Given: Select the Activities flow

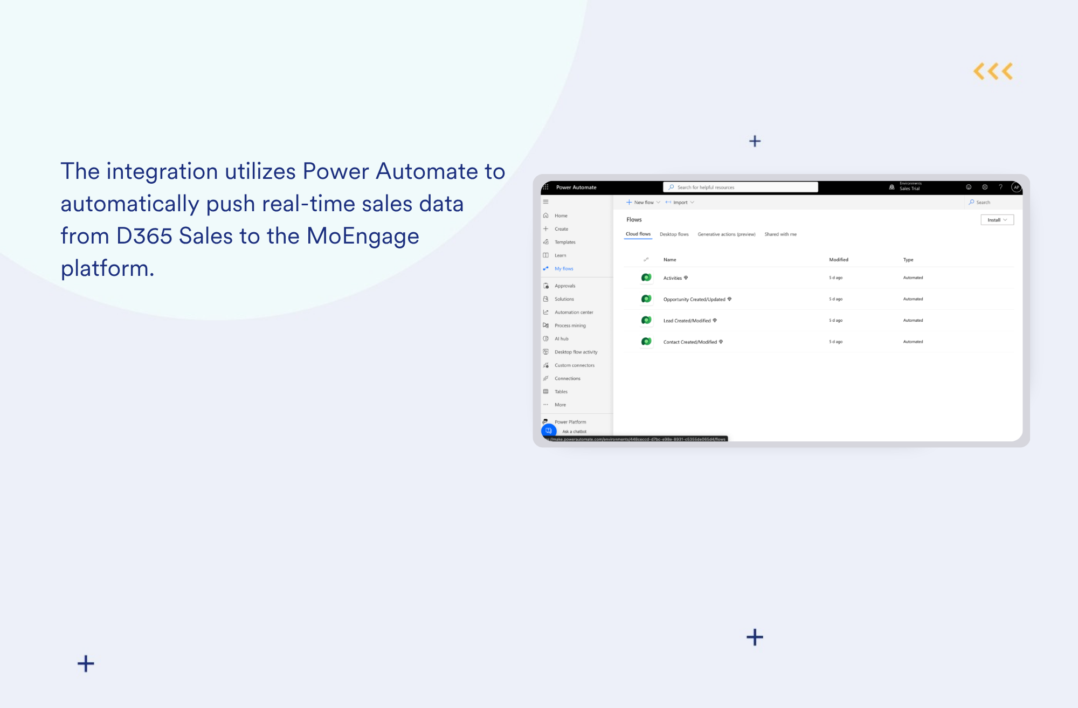Looking at the screenshot, I should pyautogui.click(x=673, y=277).
